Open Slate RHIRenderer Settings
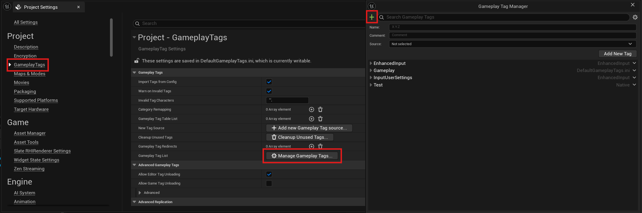This screenshot has height=213, width=642. pos(42,151)
